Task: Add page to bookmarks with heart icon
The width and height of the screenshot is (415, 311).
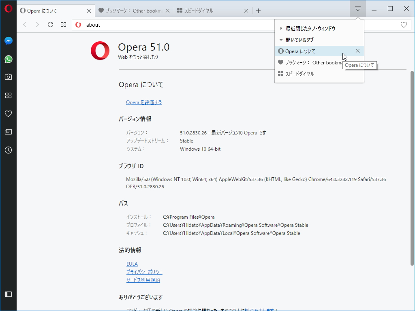Action: tap(404, 25)
